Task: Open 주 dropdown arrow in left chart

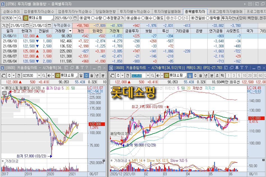Action: (x=13, y=75)
